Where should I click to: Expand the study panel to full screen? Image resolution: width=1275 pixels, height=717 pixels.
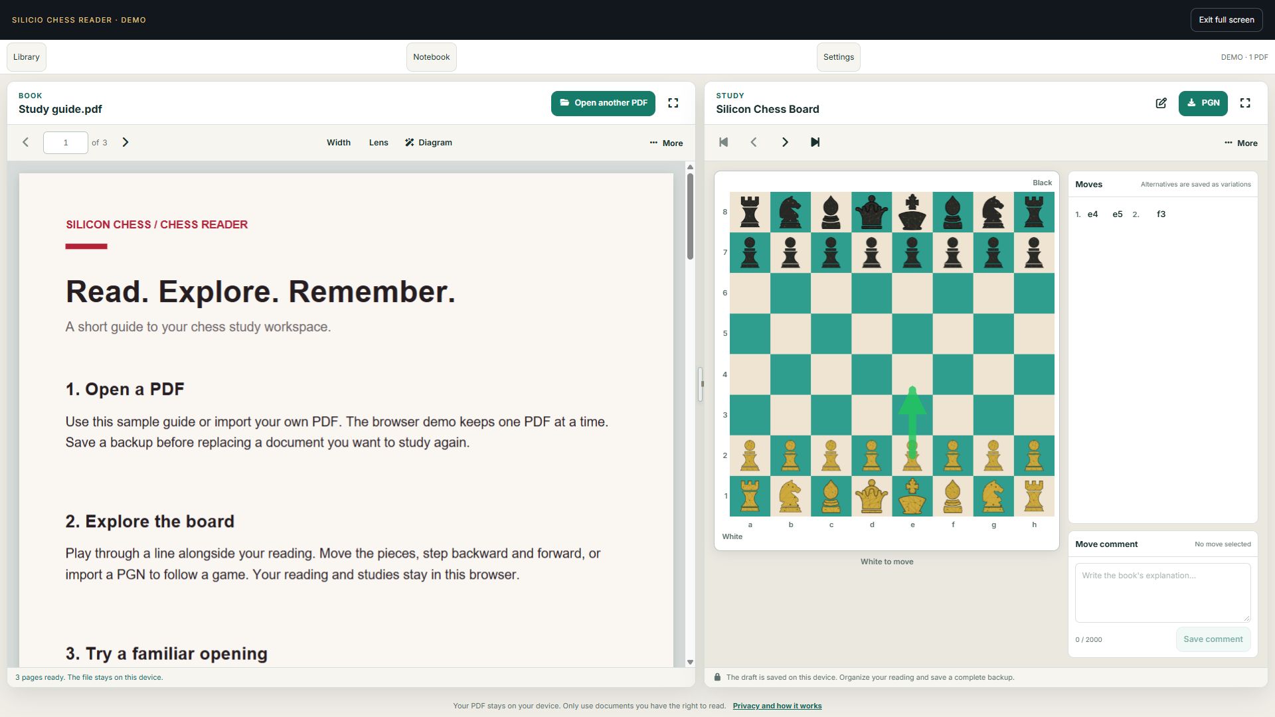[x=1245, y=103]
